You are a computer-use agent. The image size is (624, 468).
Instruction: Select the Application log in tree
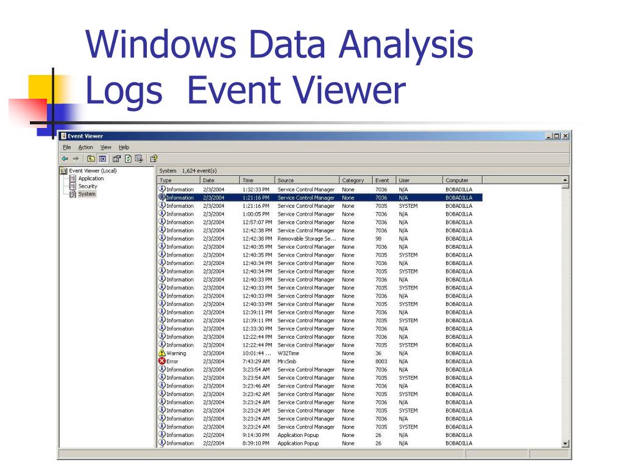(91, 179)
